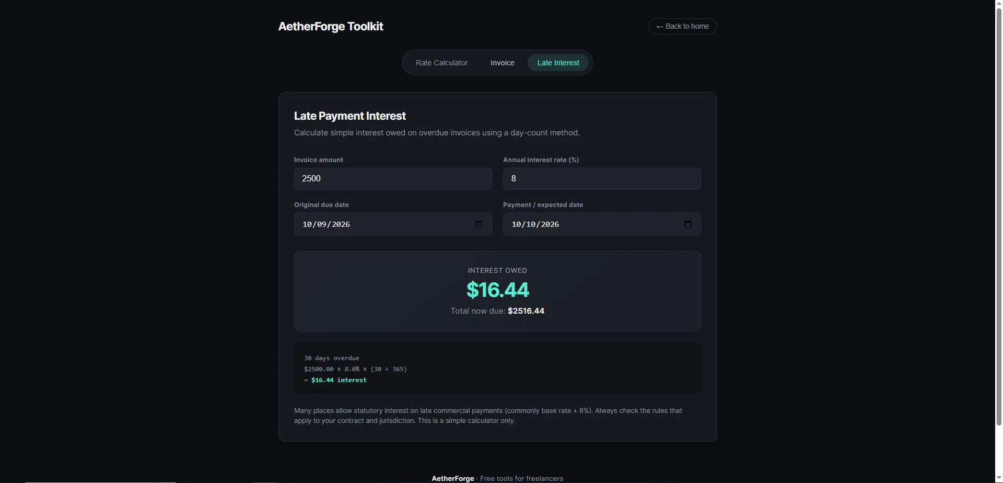This screenshot has height=483, width=1003.
Task: Click the statutory interest disclaimer paragraph
Action: [x=488, y=416]
